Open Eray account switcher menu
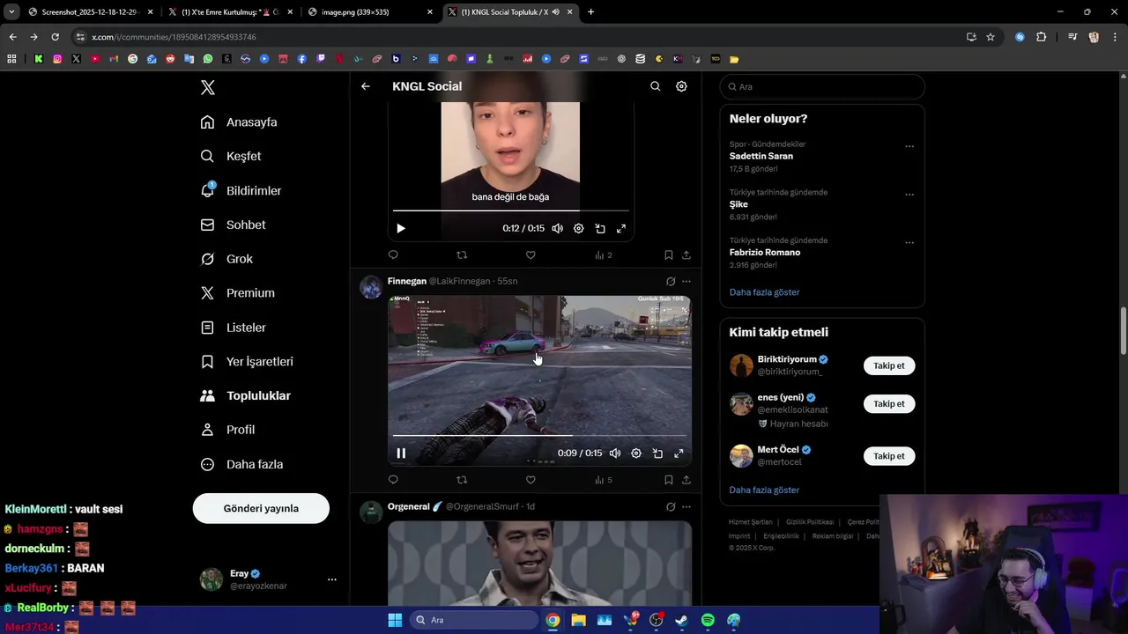1128x634 pixels. [331, 579]
